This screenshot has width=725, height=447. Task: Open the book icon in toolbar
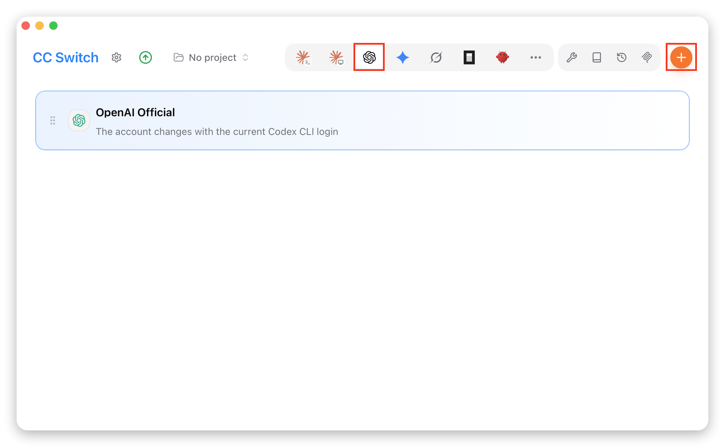click(597, 57)
